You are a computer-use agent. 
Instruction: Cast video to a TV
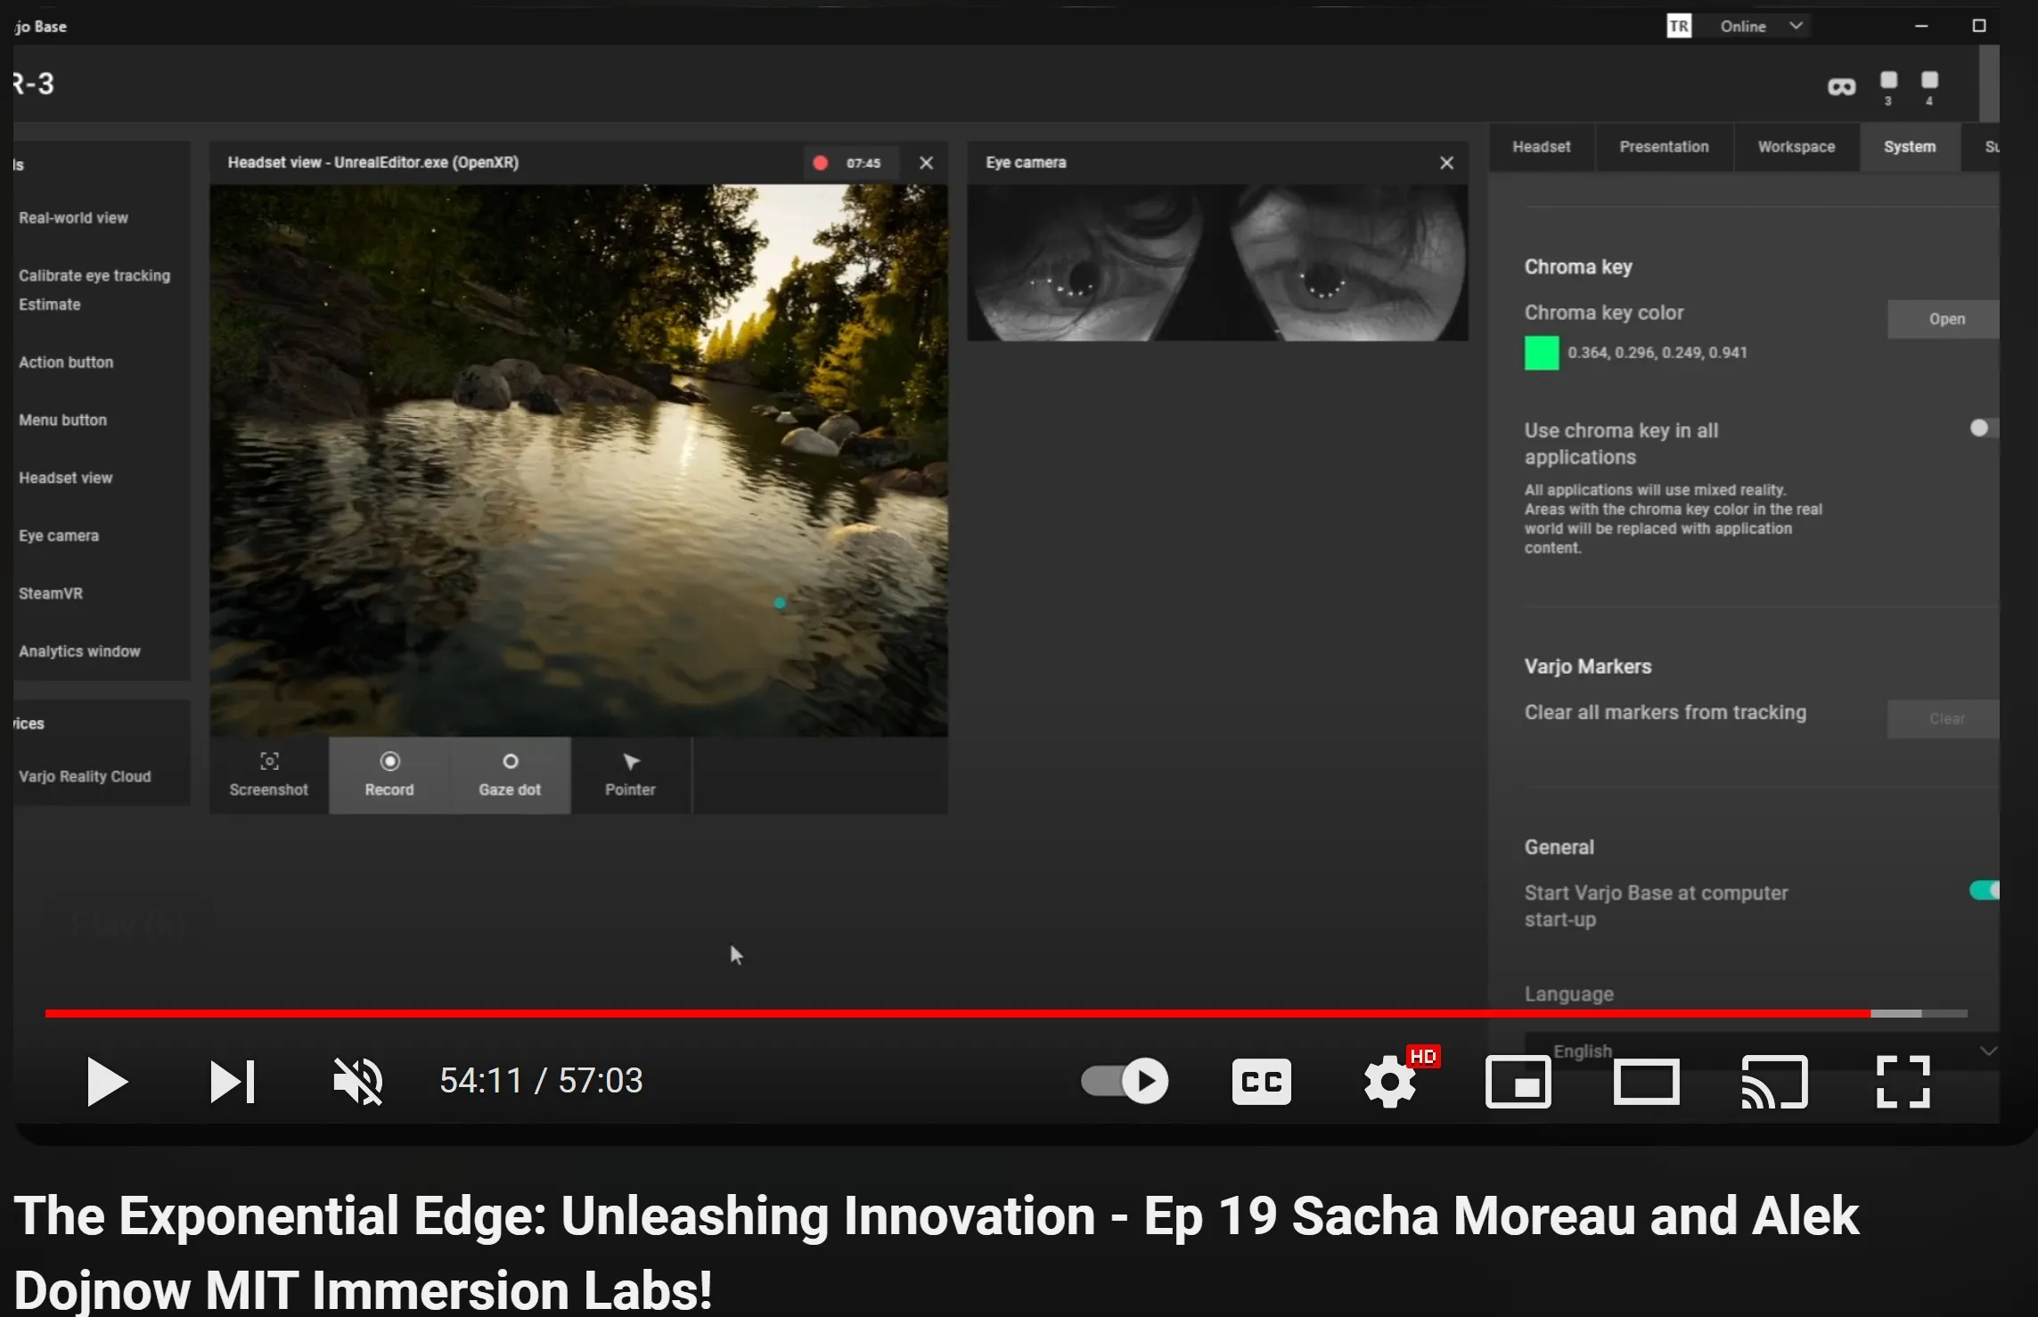click(x=1774, y=1082)
